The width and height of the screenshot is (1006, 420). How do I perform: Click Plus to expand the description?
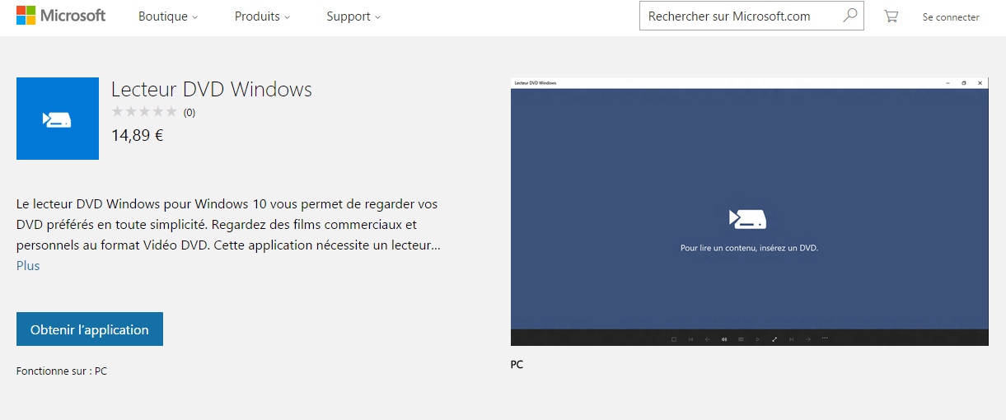[x=28, y=265]
